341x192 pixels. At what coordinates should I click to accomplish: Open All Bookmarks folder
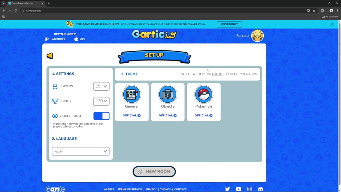coord(330,17)
